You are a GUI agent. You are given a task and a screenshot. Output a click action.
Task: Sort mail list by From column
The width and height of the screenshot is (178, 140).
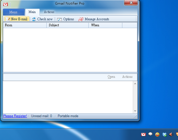point(25,25)
